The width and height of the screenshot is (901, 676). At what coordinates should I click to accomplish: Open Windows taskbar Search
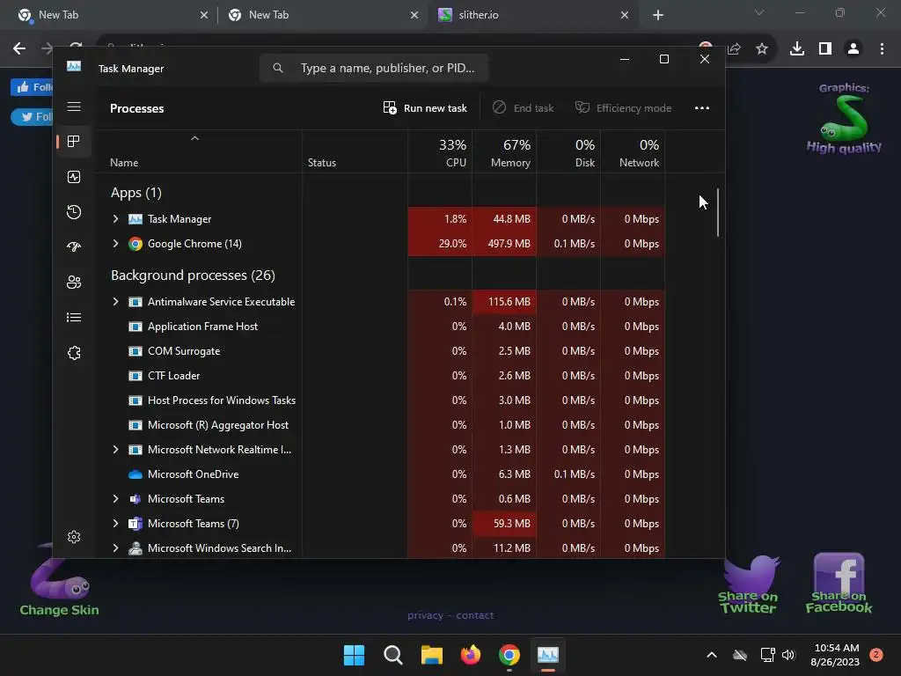[x=393, y=655]
